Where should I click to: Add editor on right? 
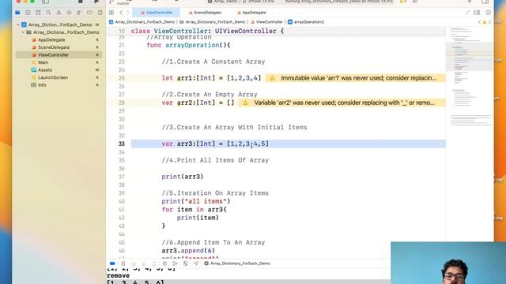pyautogui.click(x=489, y=13)
